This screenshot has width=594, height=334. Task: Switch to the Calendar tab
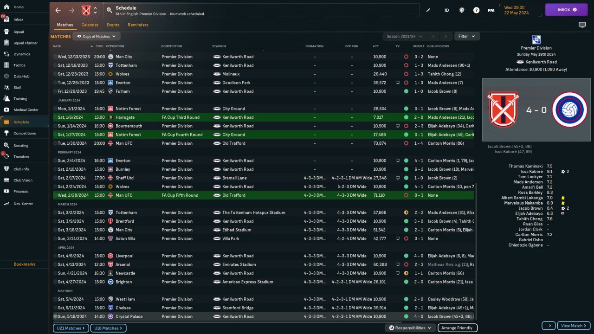(90, 25)
